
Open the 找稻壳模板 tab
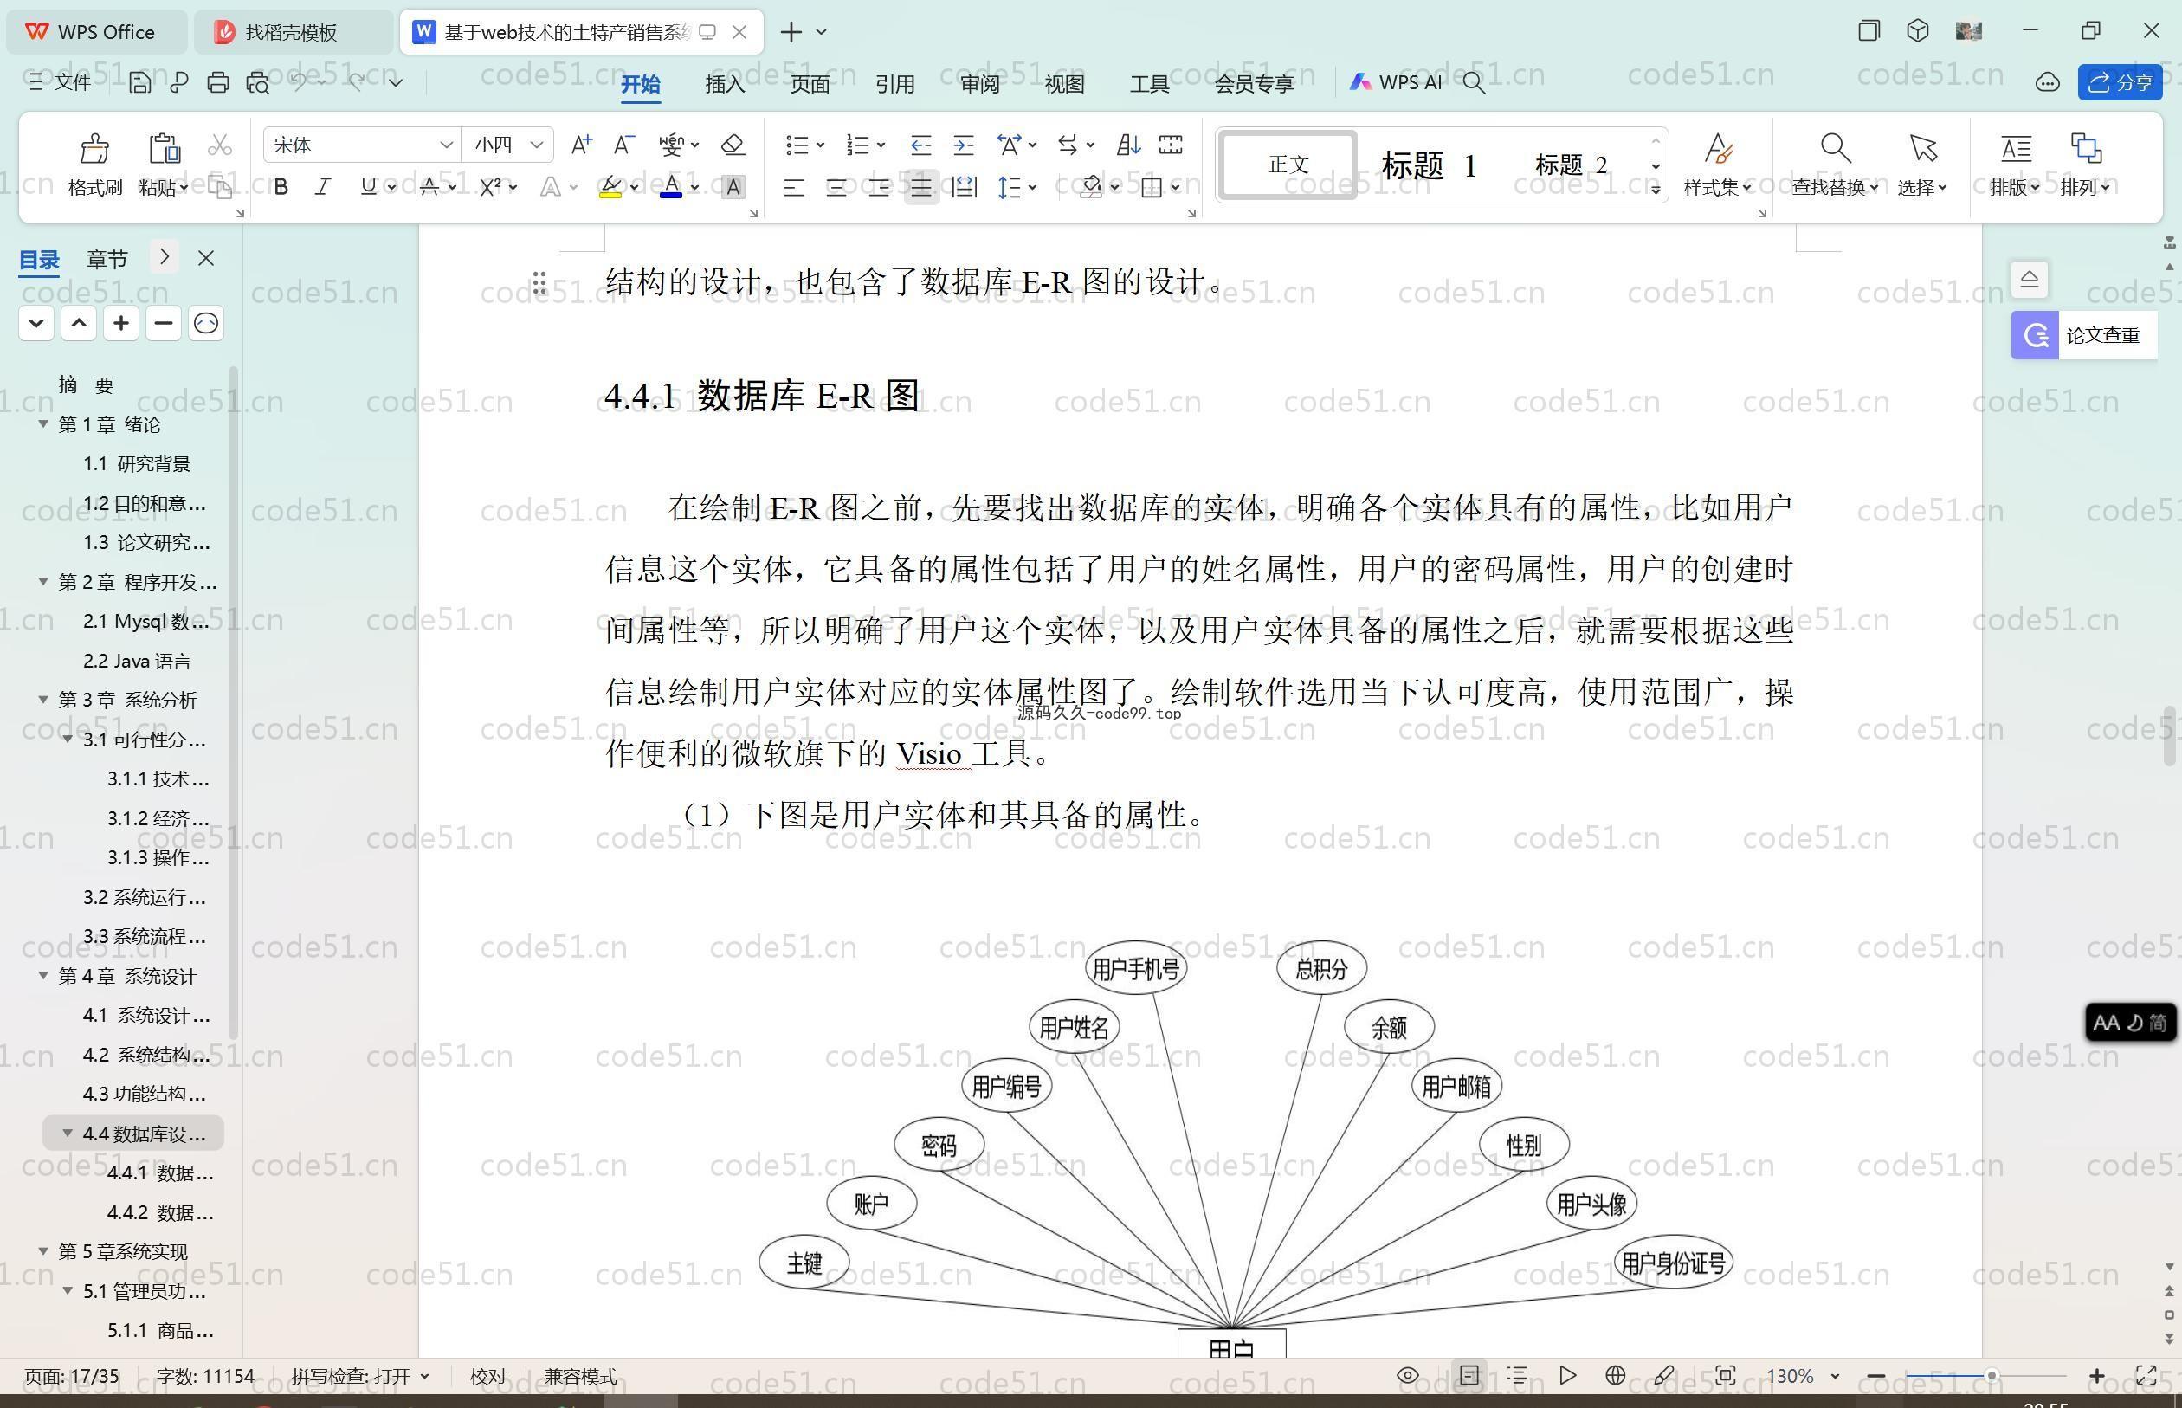(292, 32)
